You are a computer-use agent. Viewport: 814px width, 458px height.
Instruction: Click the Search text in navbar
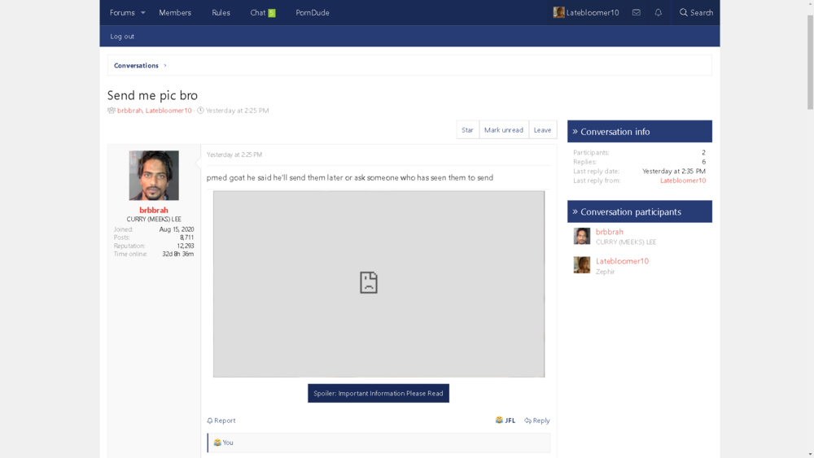pos(702,12)
